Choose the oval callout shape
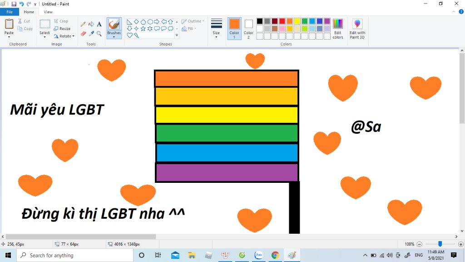This screenshot has width=465, height=262. pos(163,29)
